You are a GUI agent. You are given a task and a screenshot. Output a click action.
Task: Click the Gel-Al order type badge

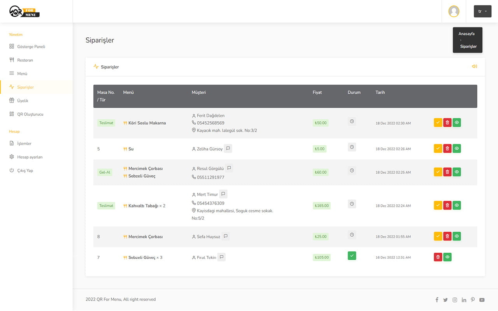click(x=105, y=172)
